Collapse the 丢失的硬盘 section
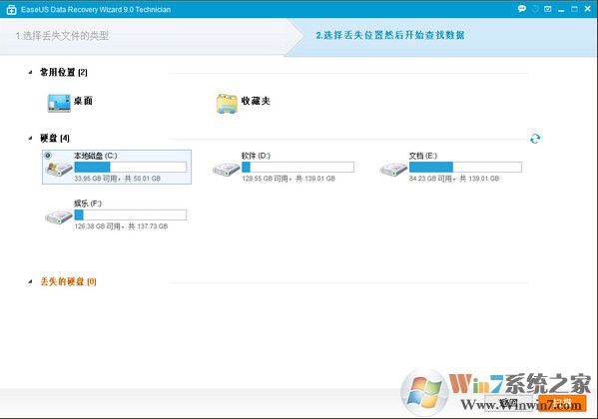Screen dimensions: 598x419 tap(30, 281)
